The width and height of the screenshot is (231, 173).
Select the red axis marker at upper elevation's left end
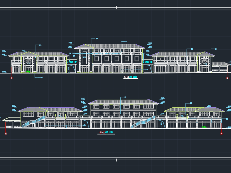point(12,78)
